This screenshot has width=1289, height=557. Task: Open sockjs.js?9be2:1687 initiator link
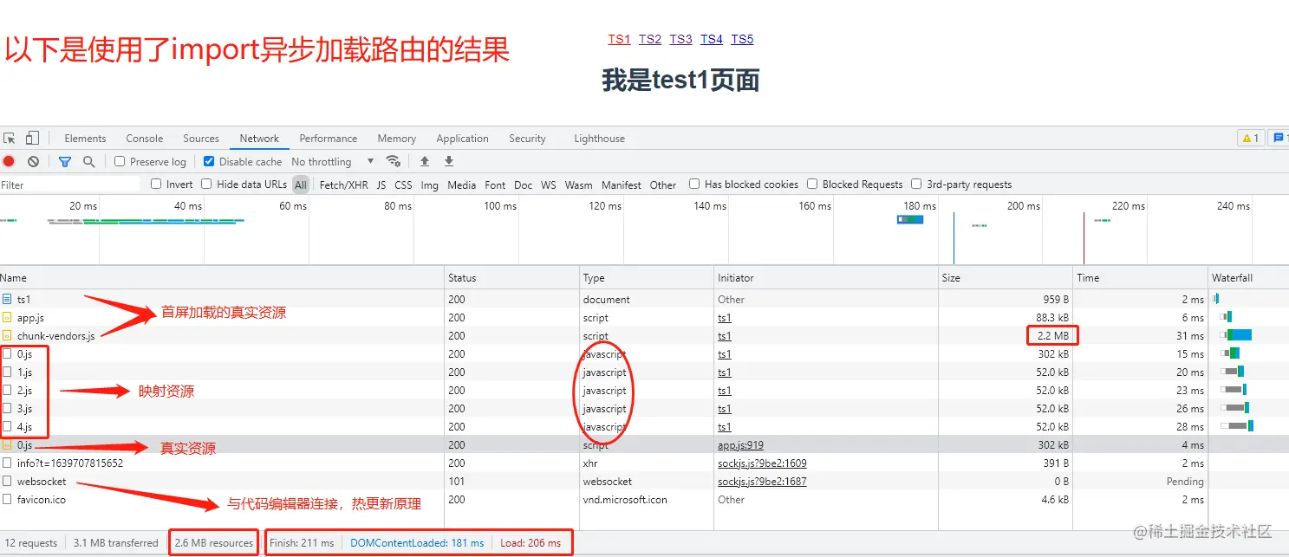[762, 482]
